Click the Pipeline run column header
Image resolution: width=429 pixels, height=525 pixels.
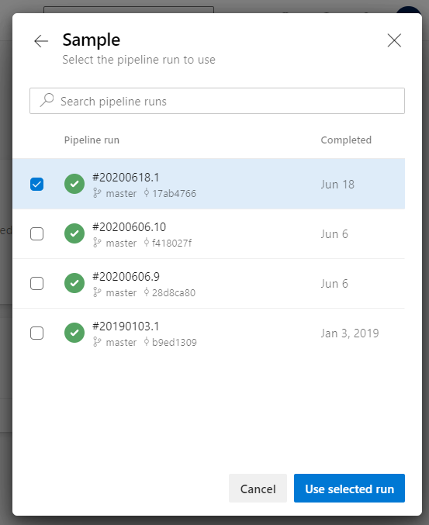point(92,140)
